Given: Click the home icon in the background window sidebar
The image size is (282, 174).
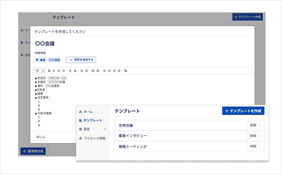Looking at the screenshot, I should pos(22,30).
